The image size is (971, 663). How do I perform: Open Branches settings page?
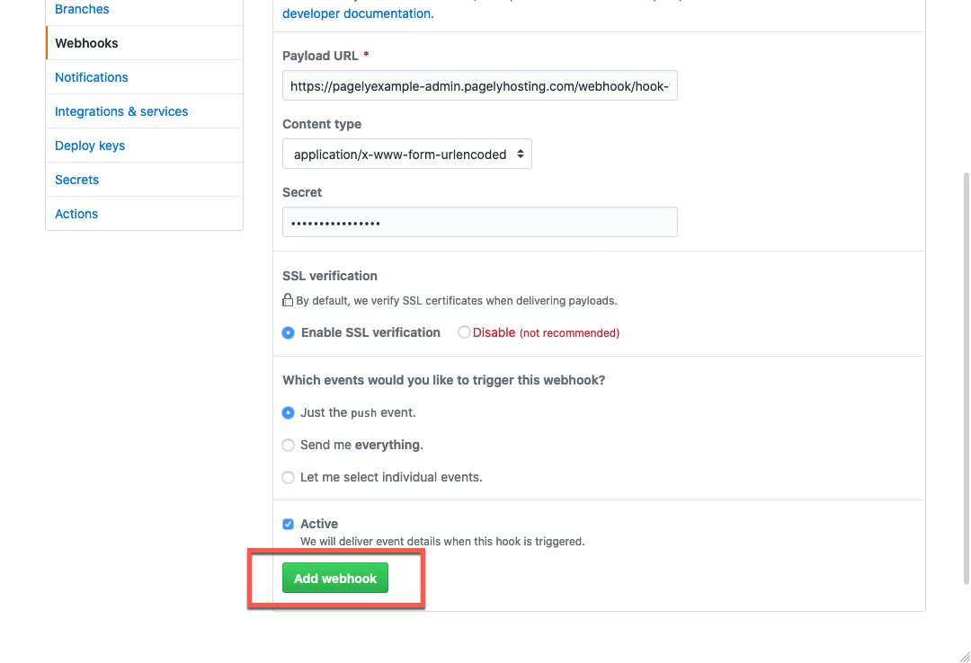82,9
